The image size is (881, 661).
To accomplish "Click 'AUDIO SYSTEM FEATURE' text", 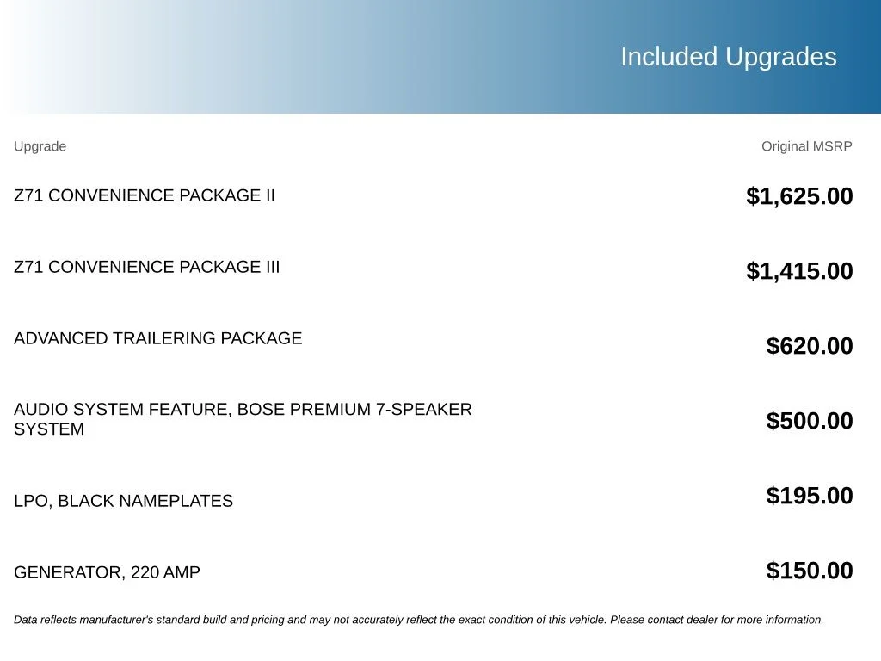I will [122, 409].
